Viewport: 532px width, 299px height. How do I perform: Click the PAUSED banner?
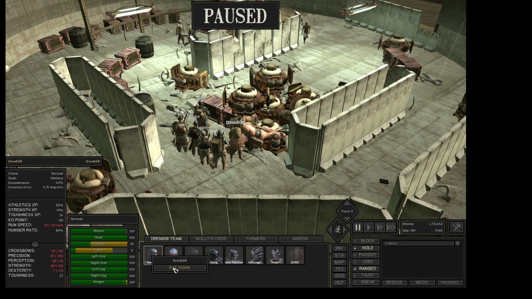coord(235,16)
